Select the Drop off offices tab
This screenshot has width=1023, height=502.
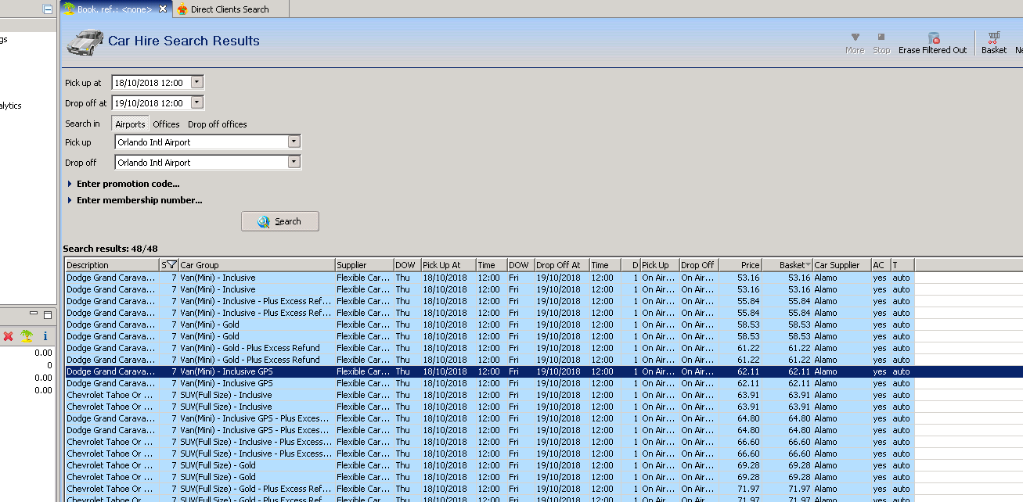(218, 124)
